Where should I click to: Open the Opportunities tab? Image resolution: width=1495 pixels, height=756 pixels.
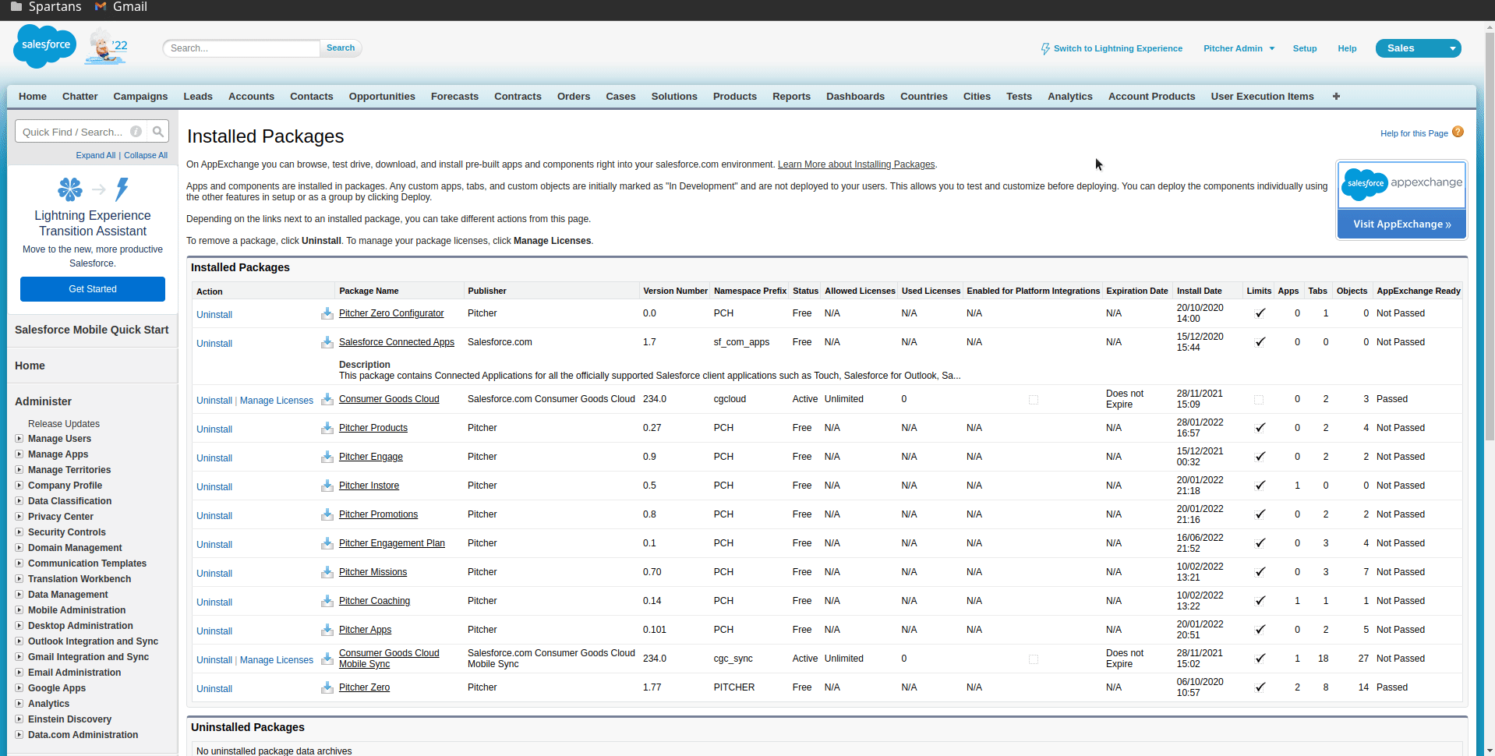pyautogui.click(x=382, y=97)
